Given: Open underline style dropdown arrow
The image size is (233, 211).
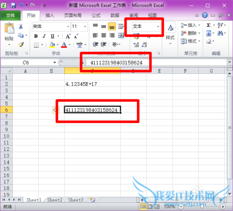Looking at the screenshot, I should point(58,36).
